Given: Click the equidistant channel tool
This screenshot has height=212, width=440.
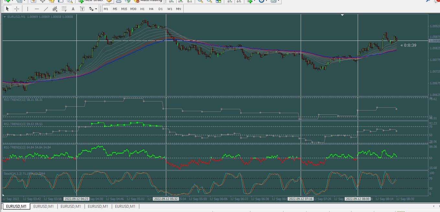Looking at the screenshot, I should click(55, 9).
